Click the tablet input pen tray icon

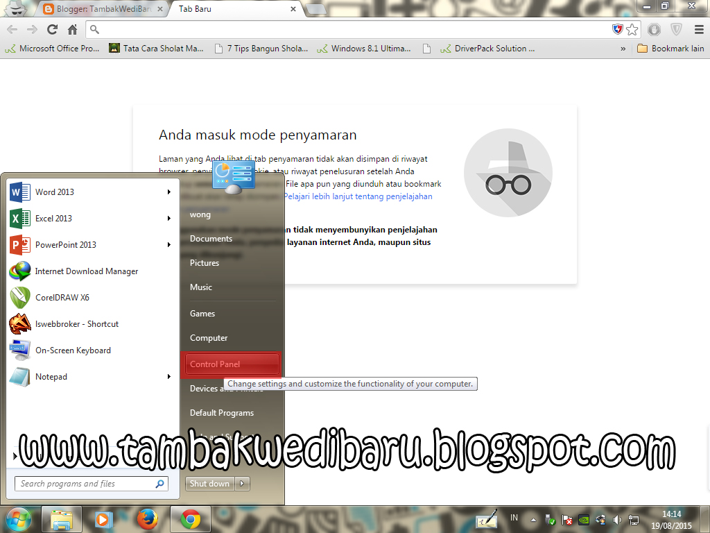point(487,519)
